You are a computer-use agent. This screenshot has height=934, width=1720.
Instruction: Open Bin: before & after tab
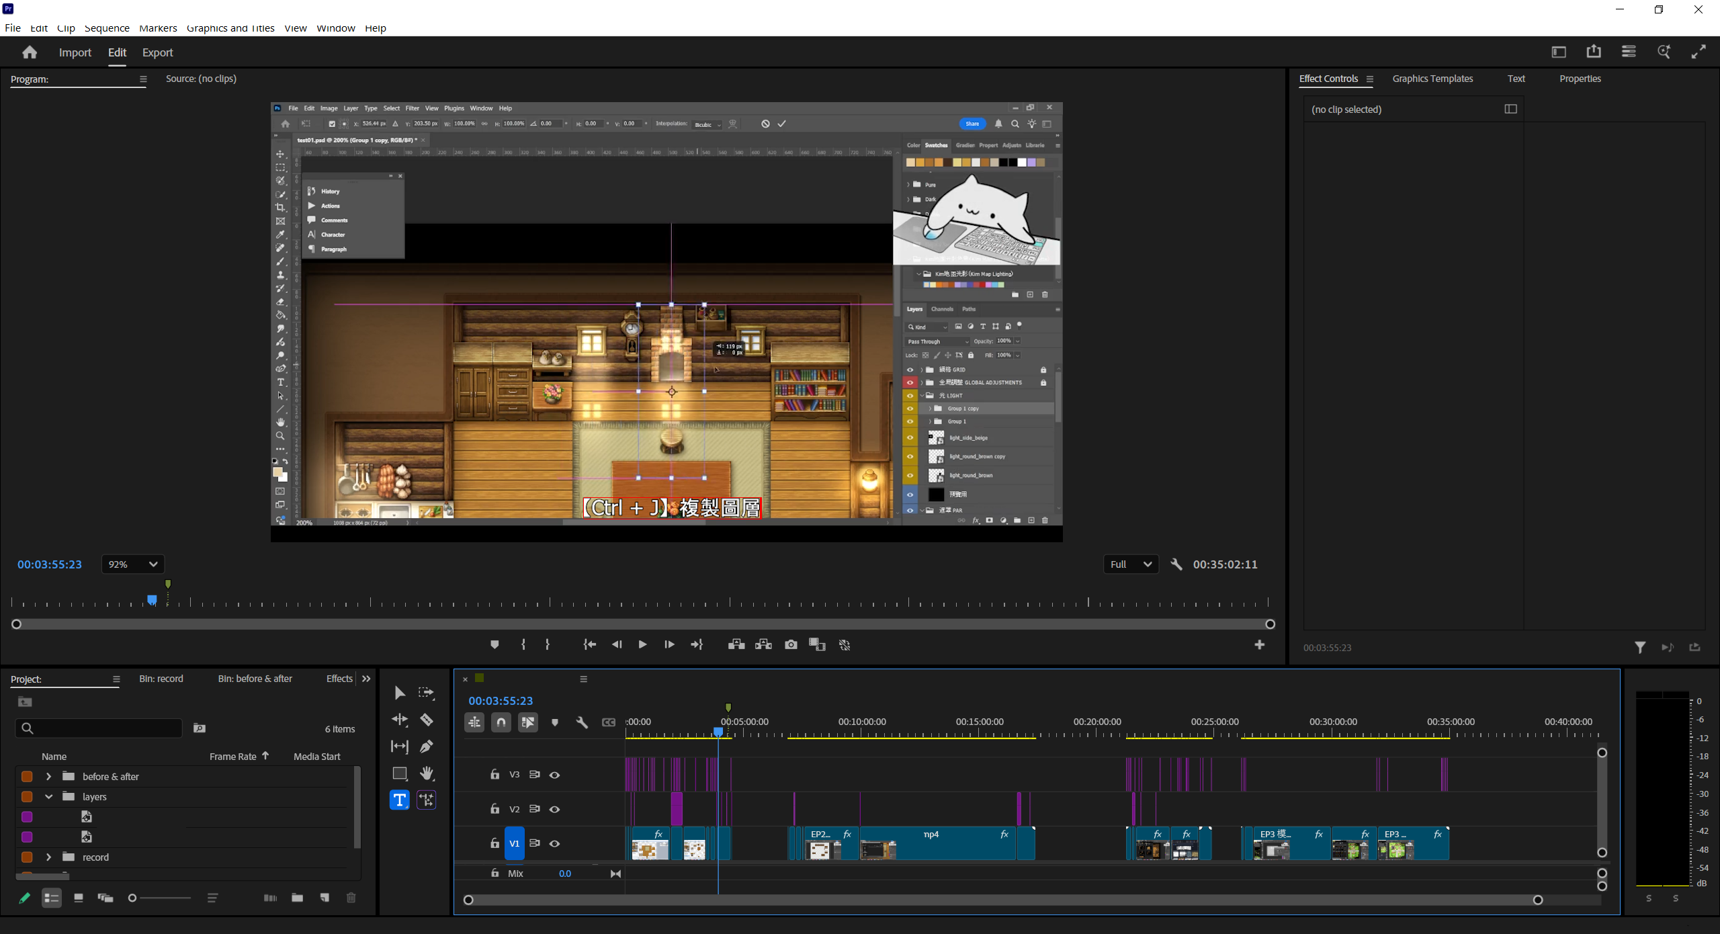[255, 679]
